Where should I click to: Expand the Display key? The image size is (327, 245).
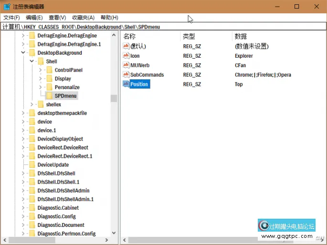coord(41,79)
